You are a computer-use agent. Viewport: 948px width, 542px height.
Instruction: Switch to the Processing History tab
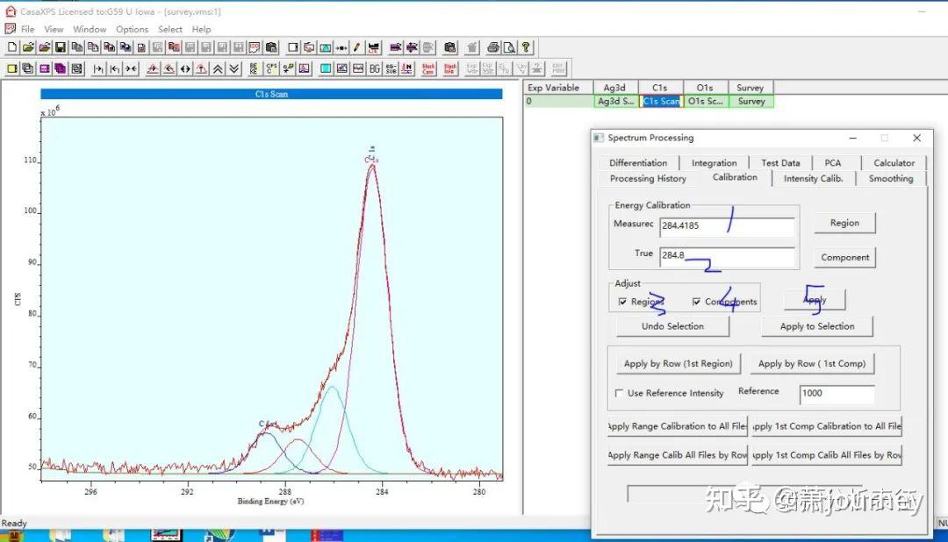click(648, 179)
